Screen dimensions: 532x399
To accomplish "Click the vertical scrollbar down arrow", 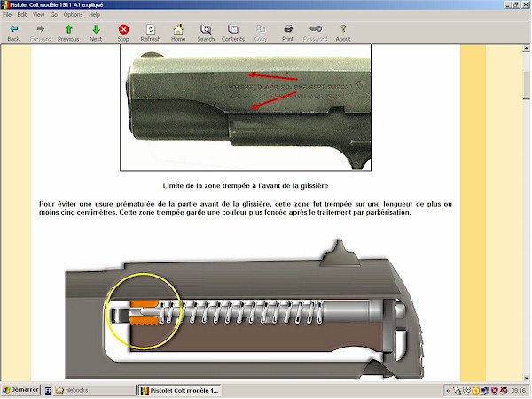I will 526,378.
